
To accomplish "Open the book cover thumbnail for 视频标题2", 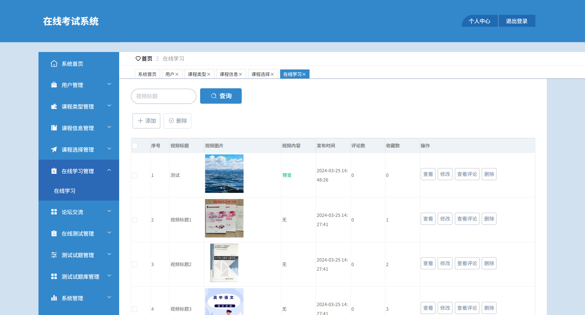I will click(x=224, y=263).
